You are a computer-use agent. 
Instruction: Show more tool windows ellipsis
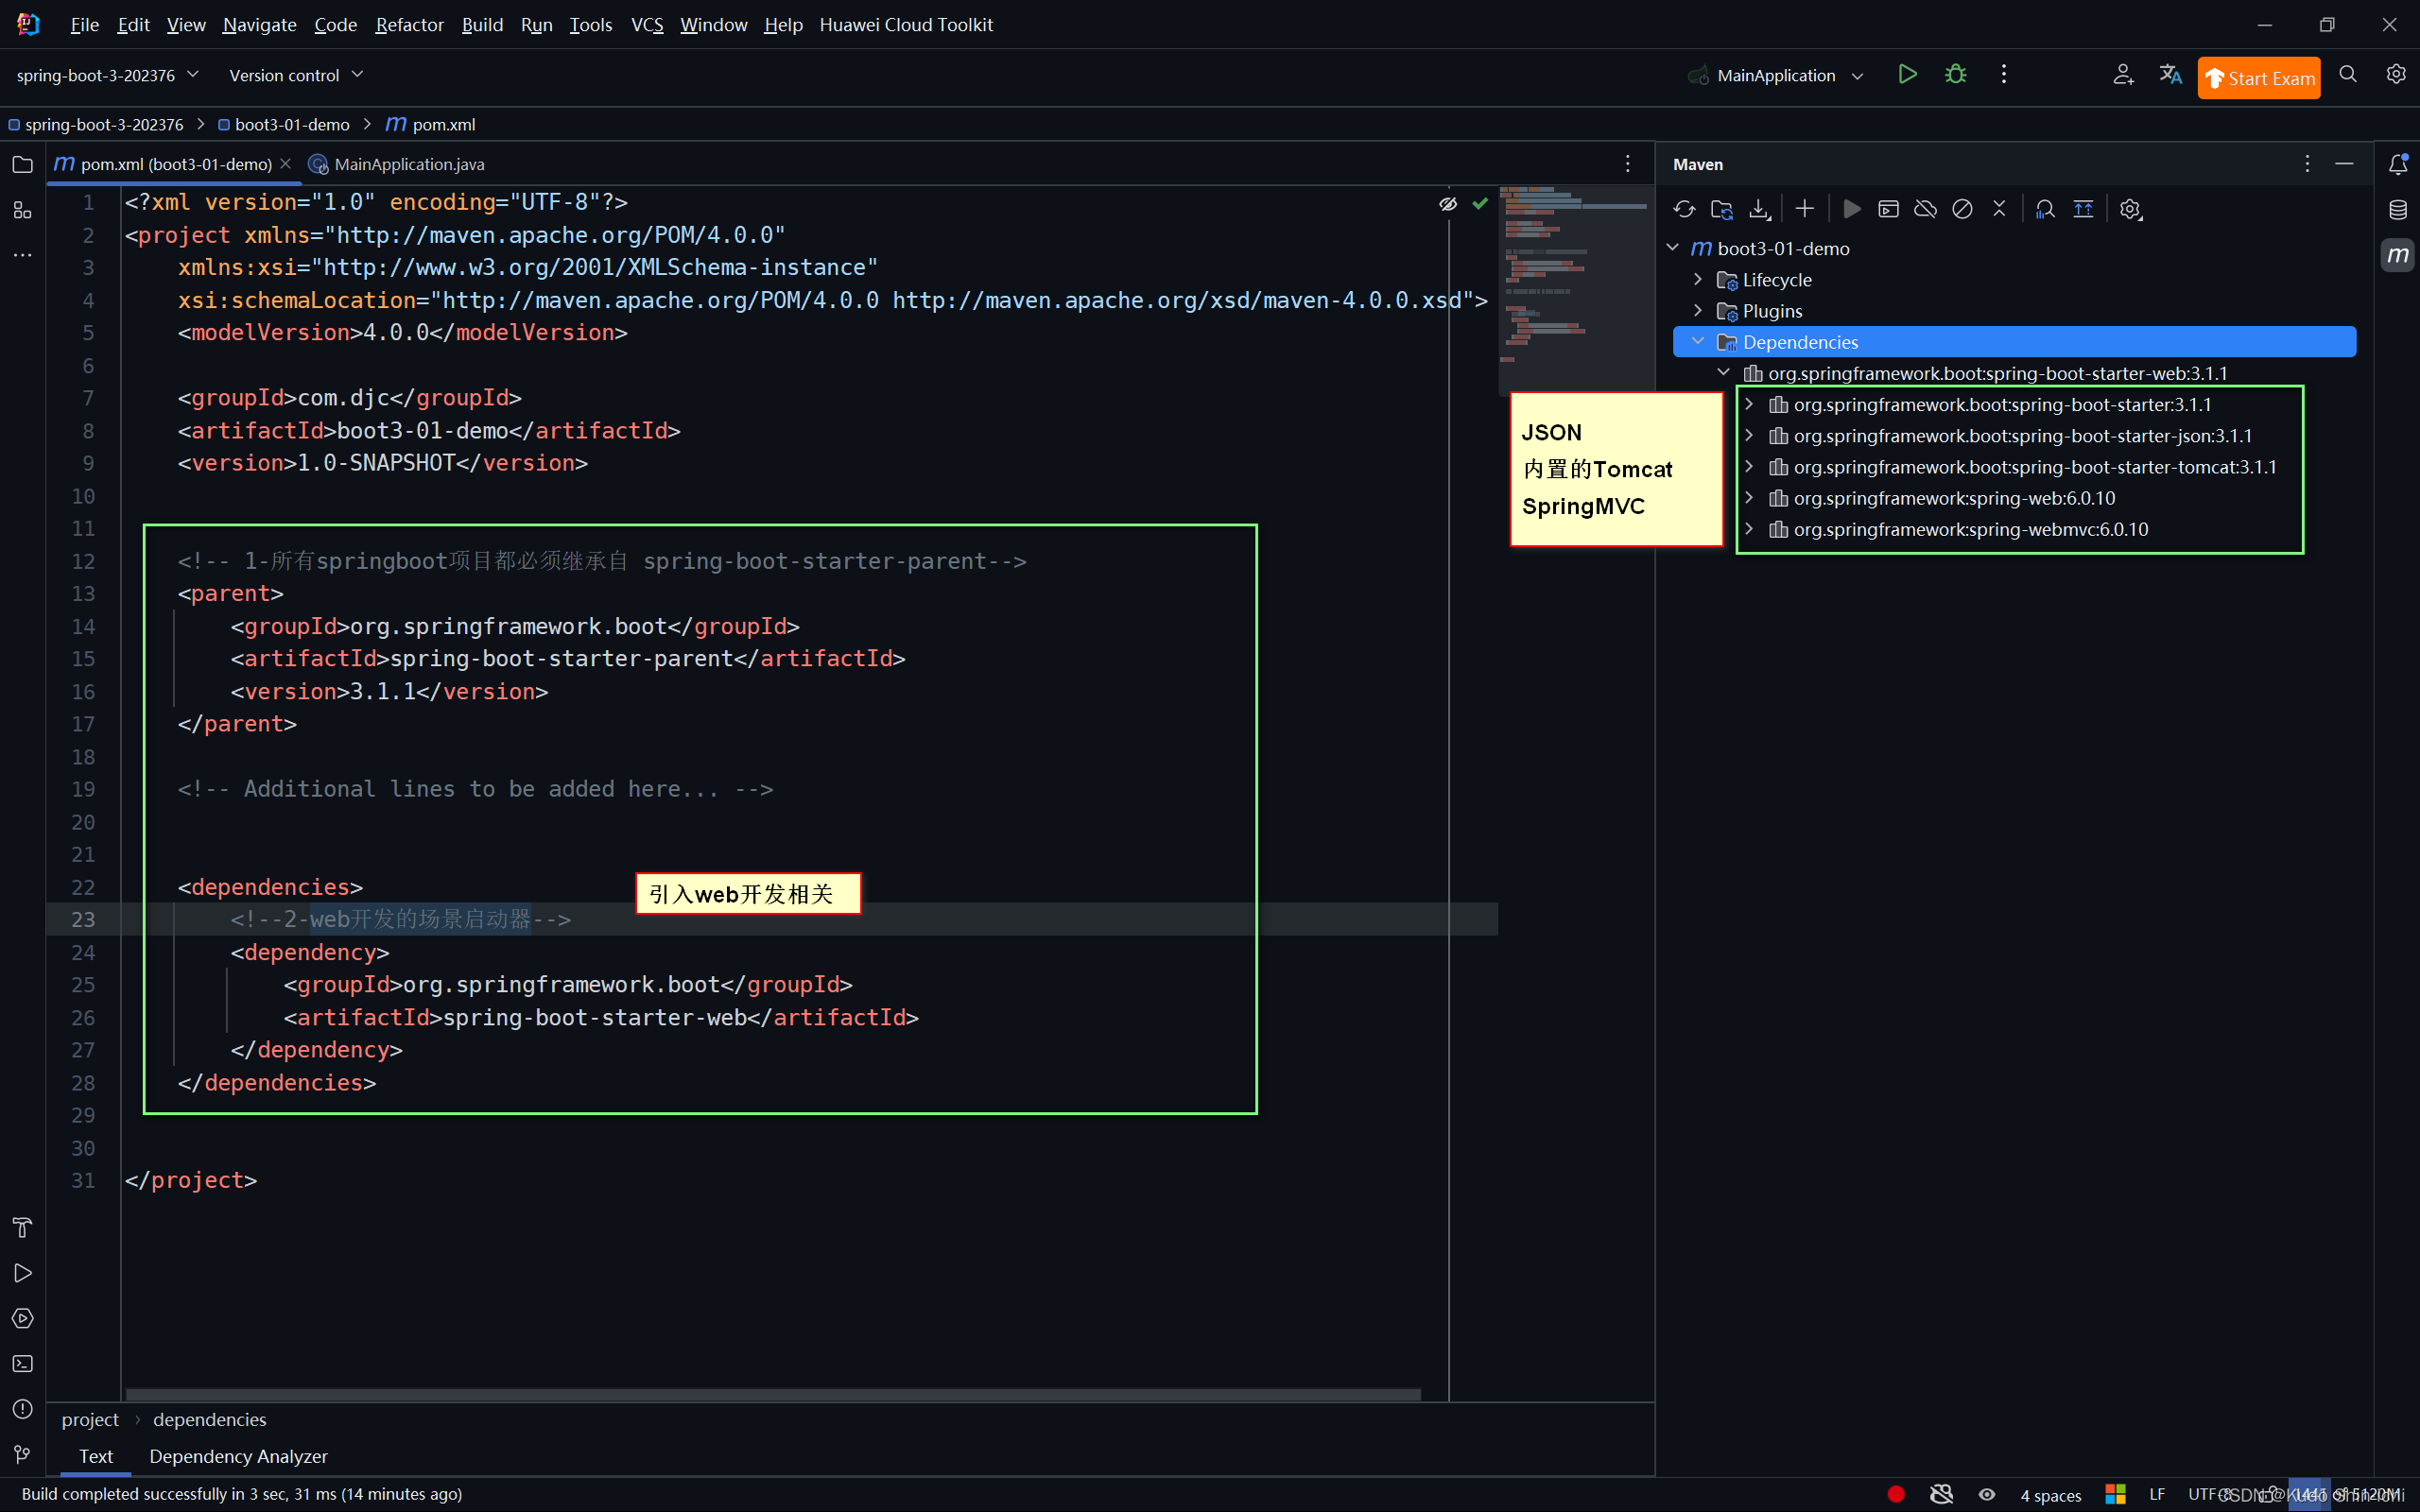22,255
